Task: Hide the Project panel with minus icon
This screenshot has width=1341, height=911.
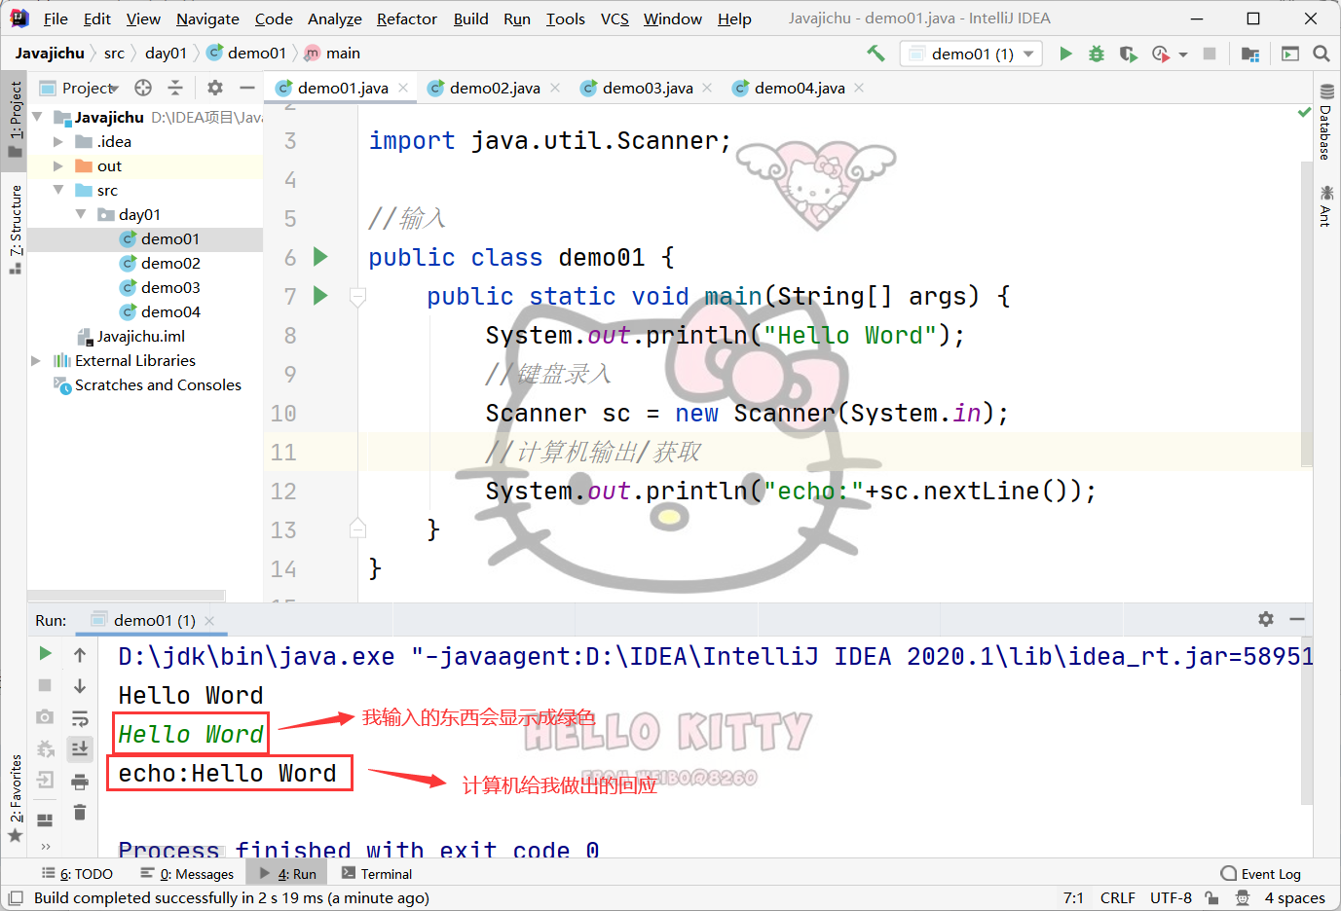Action: tap(247, 88)
